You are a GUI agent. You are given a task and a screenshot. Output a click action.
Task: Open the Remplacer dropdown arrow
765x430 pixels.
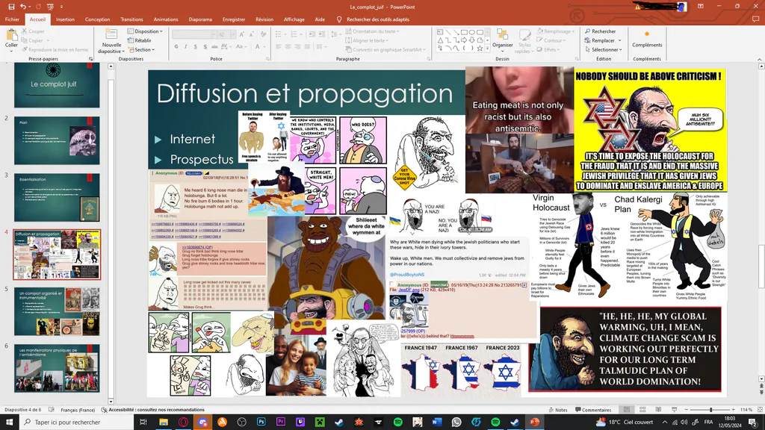[x=619, y=40]
